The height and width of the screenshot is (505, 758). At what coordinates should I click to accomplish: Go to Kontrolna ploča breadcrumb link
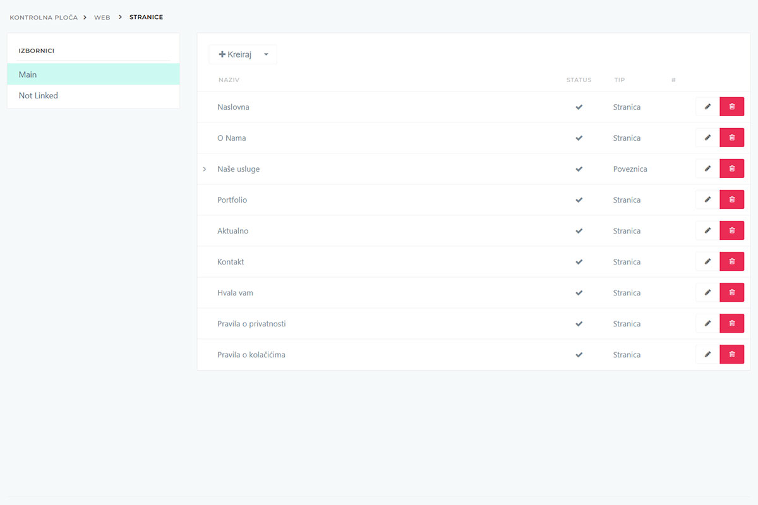click(44, 17)
